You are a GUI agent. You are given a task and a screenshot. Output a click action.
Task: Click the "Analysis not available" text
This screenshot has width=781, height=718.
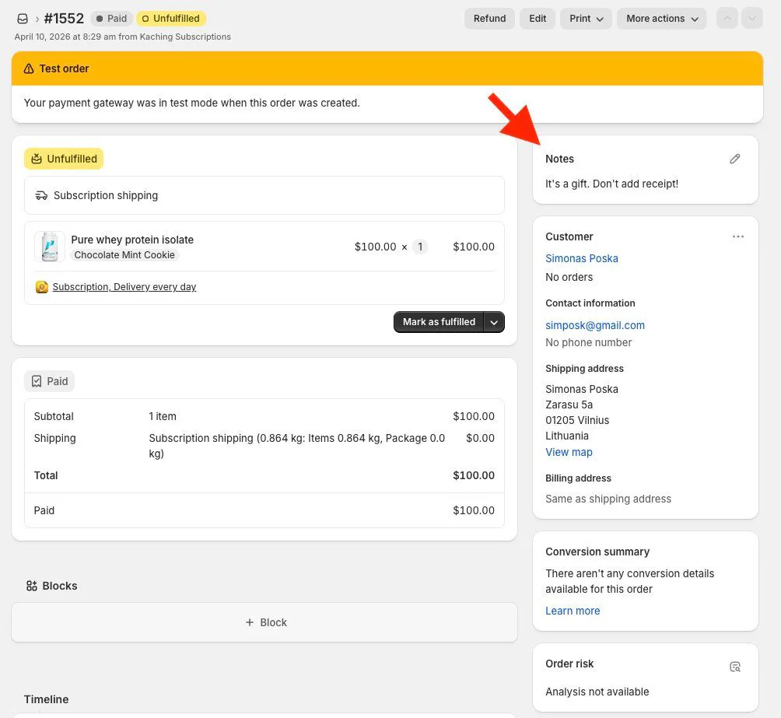597,692
